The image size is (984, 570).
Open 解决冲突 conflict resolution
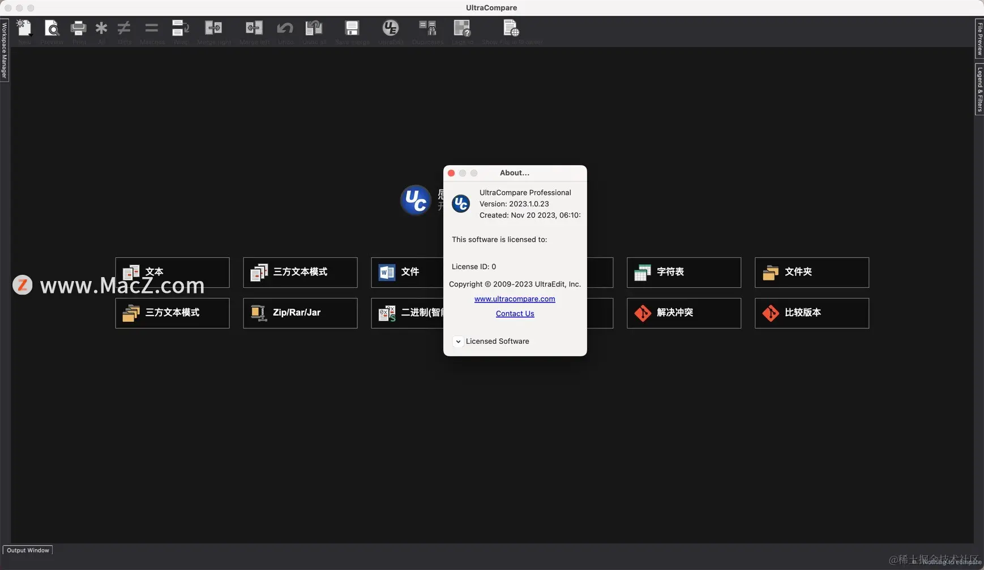click(684, 313)
